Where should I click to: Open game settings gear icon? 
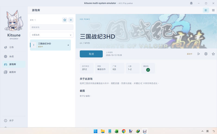206,54
